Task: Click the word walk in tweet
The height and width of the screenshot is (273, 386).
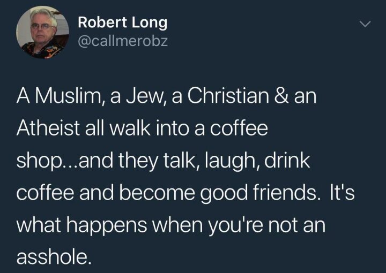Action: 130,128
